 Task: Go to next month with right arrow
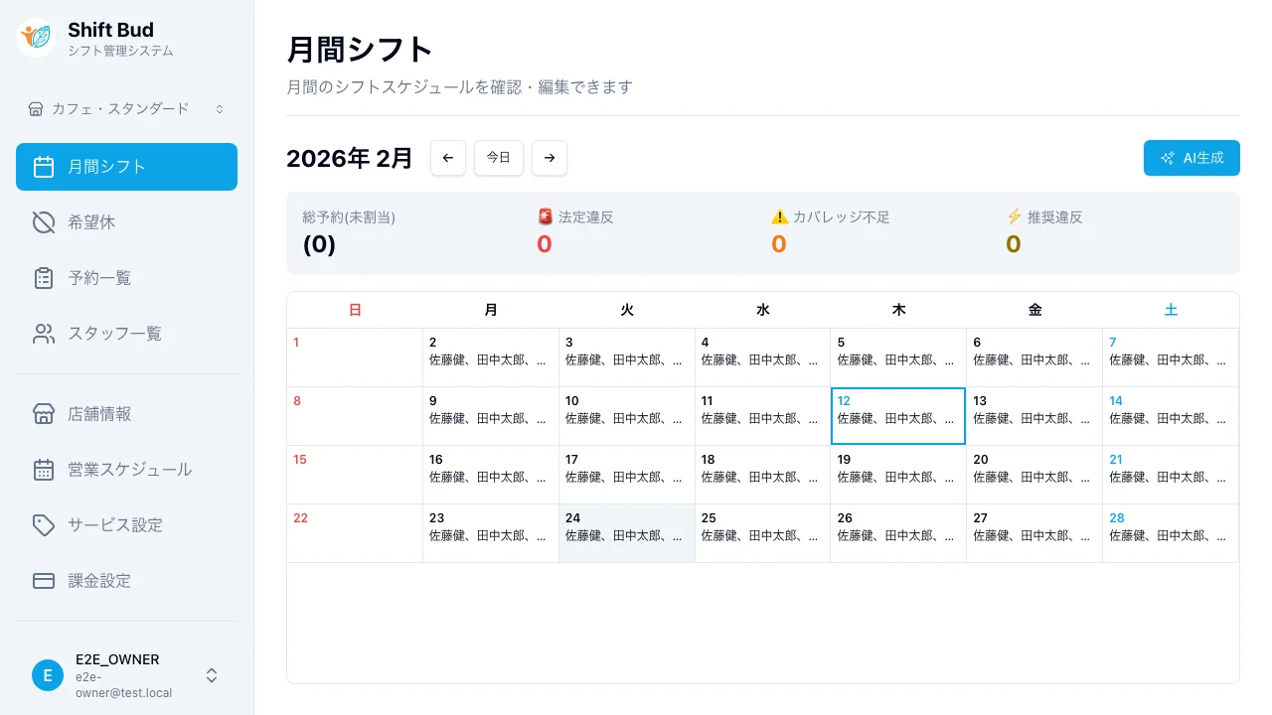click(x=550, y=158)
